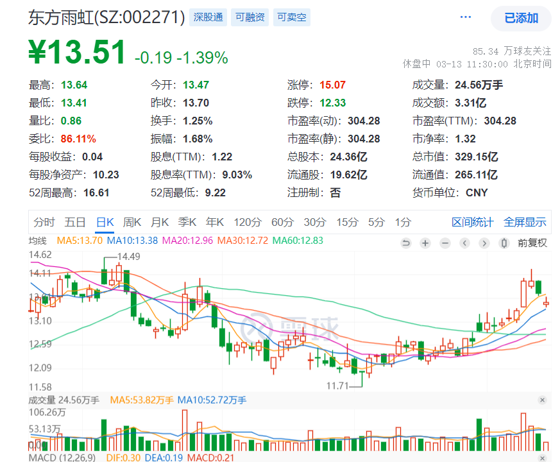Image resolution: width=560 pixels, height=462 pixels.
Task: Click the 52周最高 16.61 value
Action: coord(96,193)
